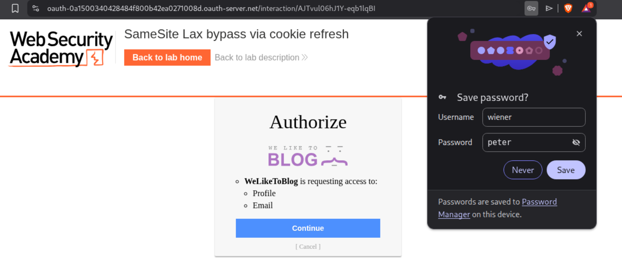
Task: Open Brave Shields lion icon
Action: 568,8
